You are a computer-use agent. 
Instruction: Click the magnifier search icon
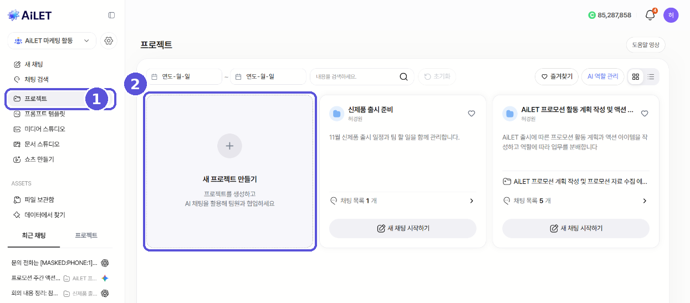click(403, 76)
